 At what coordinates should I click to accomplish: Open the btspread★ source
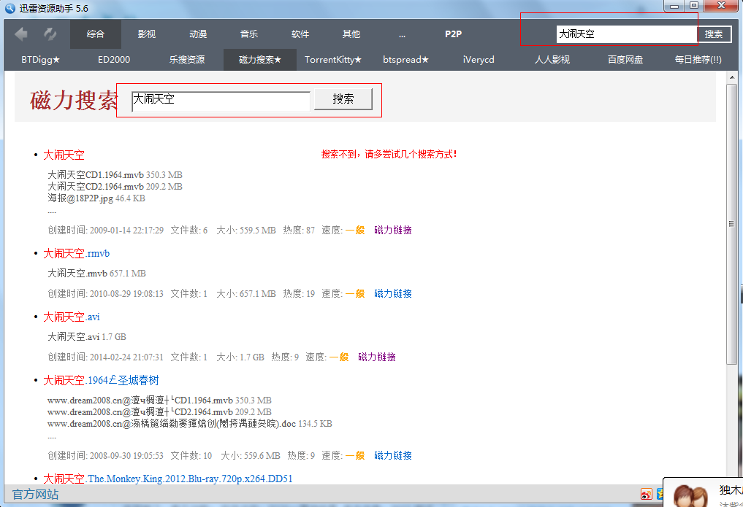pyautogui.click(x=405, y=60)
